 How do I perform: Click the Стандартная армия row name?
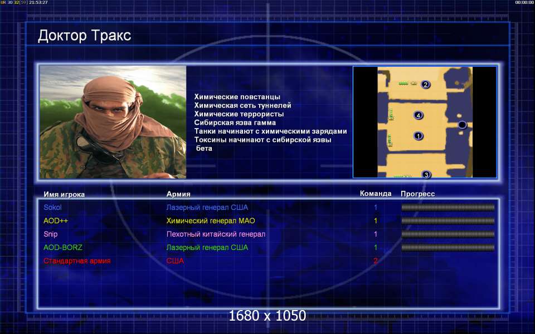click(77, 261)
